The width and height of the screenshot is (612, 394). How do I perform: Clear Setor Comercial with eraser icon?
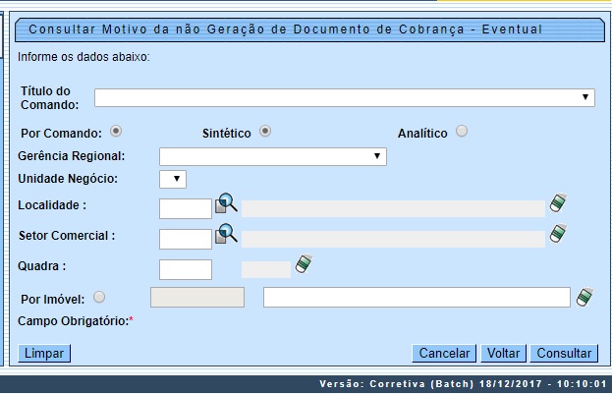click(x=558, y=234)
